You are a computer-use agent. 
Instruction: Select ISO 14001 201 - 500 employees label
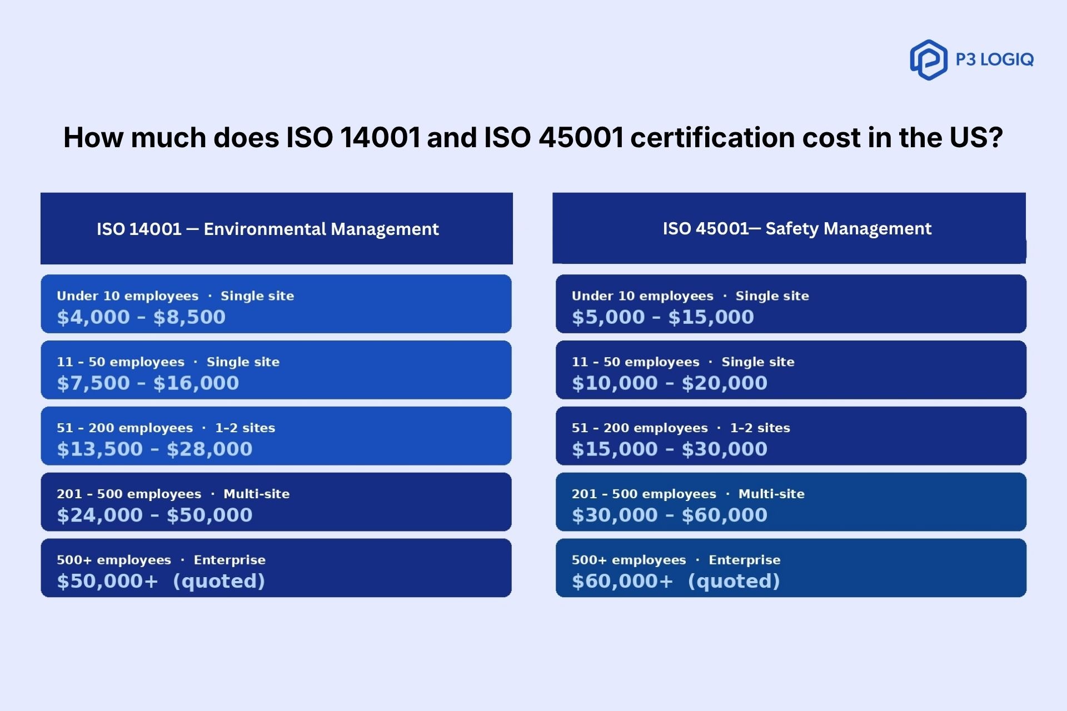pos(173,494)
